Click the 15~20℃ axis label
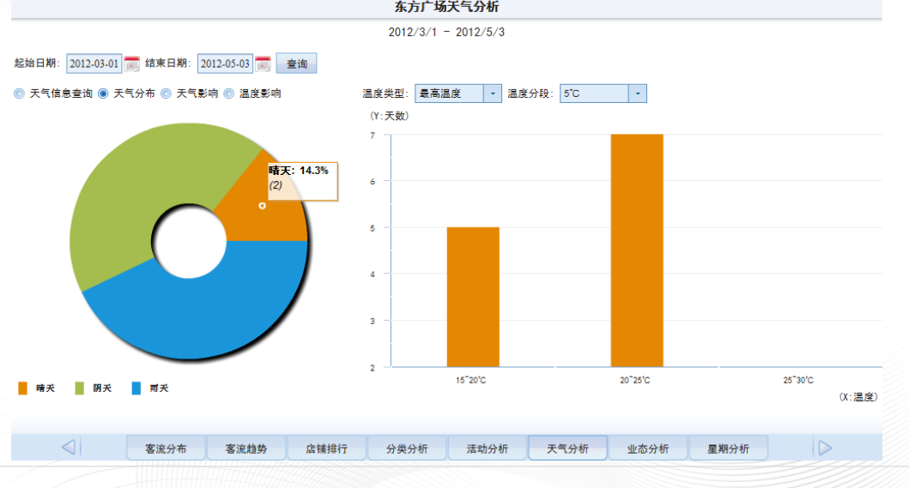Image resolution: width=909 pixels, height=488 pixels. tap(470, 380)
